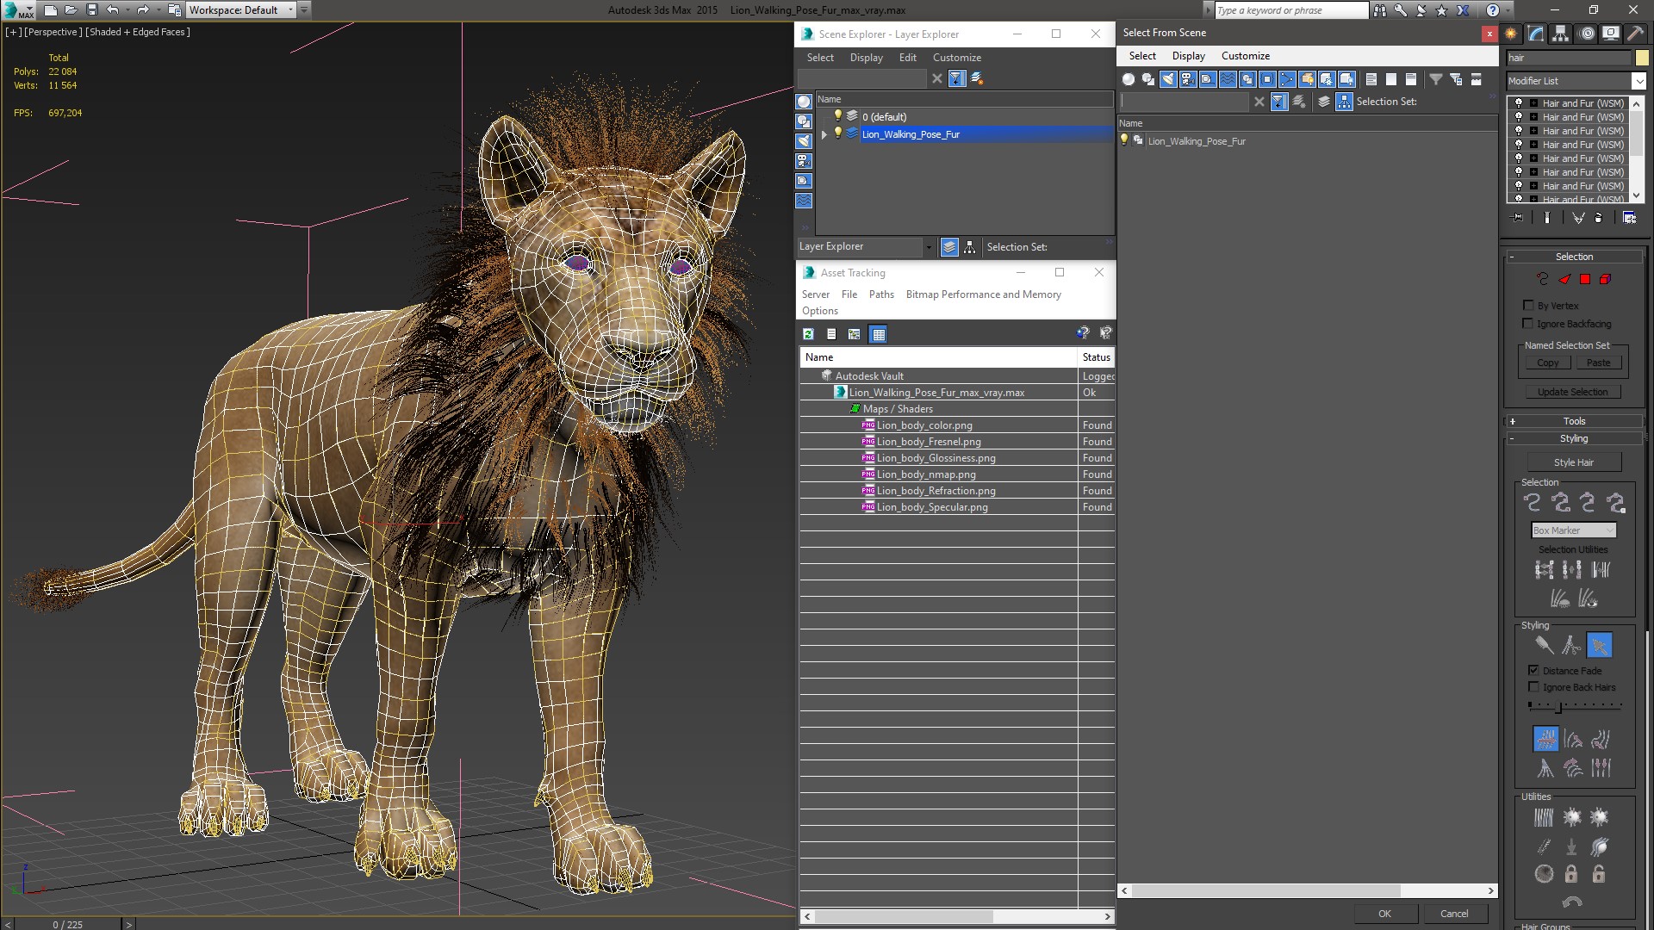Open the Box Marker dropdown
Viewport: 1654px width, 930px height.
point(1574,530)
